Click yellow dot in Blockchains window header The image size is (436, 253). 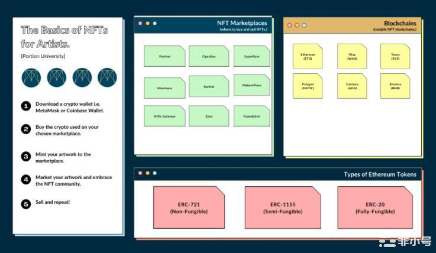pyautogui.click(x=297, y=25)
